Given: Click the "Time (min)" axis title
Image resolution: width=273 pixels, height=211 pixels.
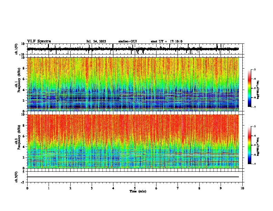Looking at the screenshot, I should click(x=138, y=191).
